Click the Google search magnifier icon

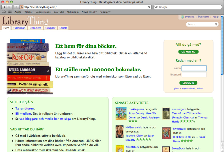tap(156, 7)
